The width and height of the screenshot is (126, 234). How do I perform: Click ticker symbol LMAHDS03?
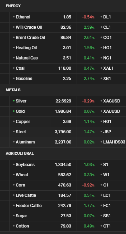click(114, 142)
